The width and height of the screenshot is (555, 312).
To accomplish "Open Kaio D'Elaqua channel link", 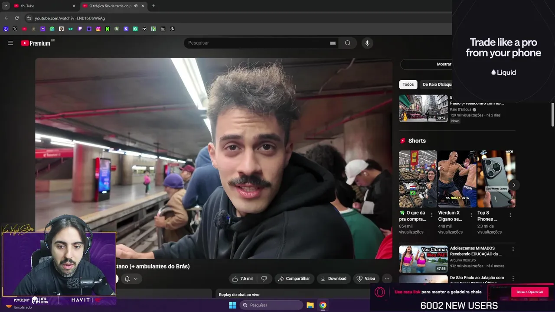I will tap(460, 110).
